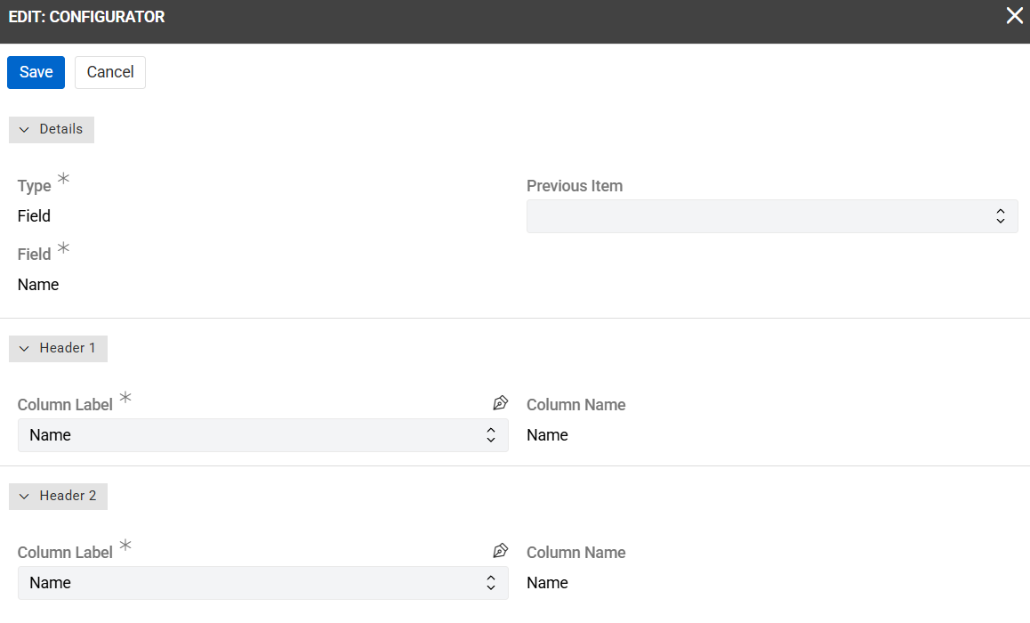Click the Type label
Screen dimensions: 1030x623
click(x=34, y=186)
